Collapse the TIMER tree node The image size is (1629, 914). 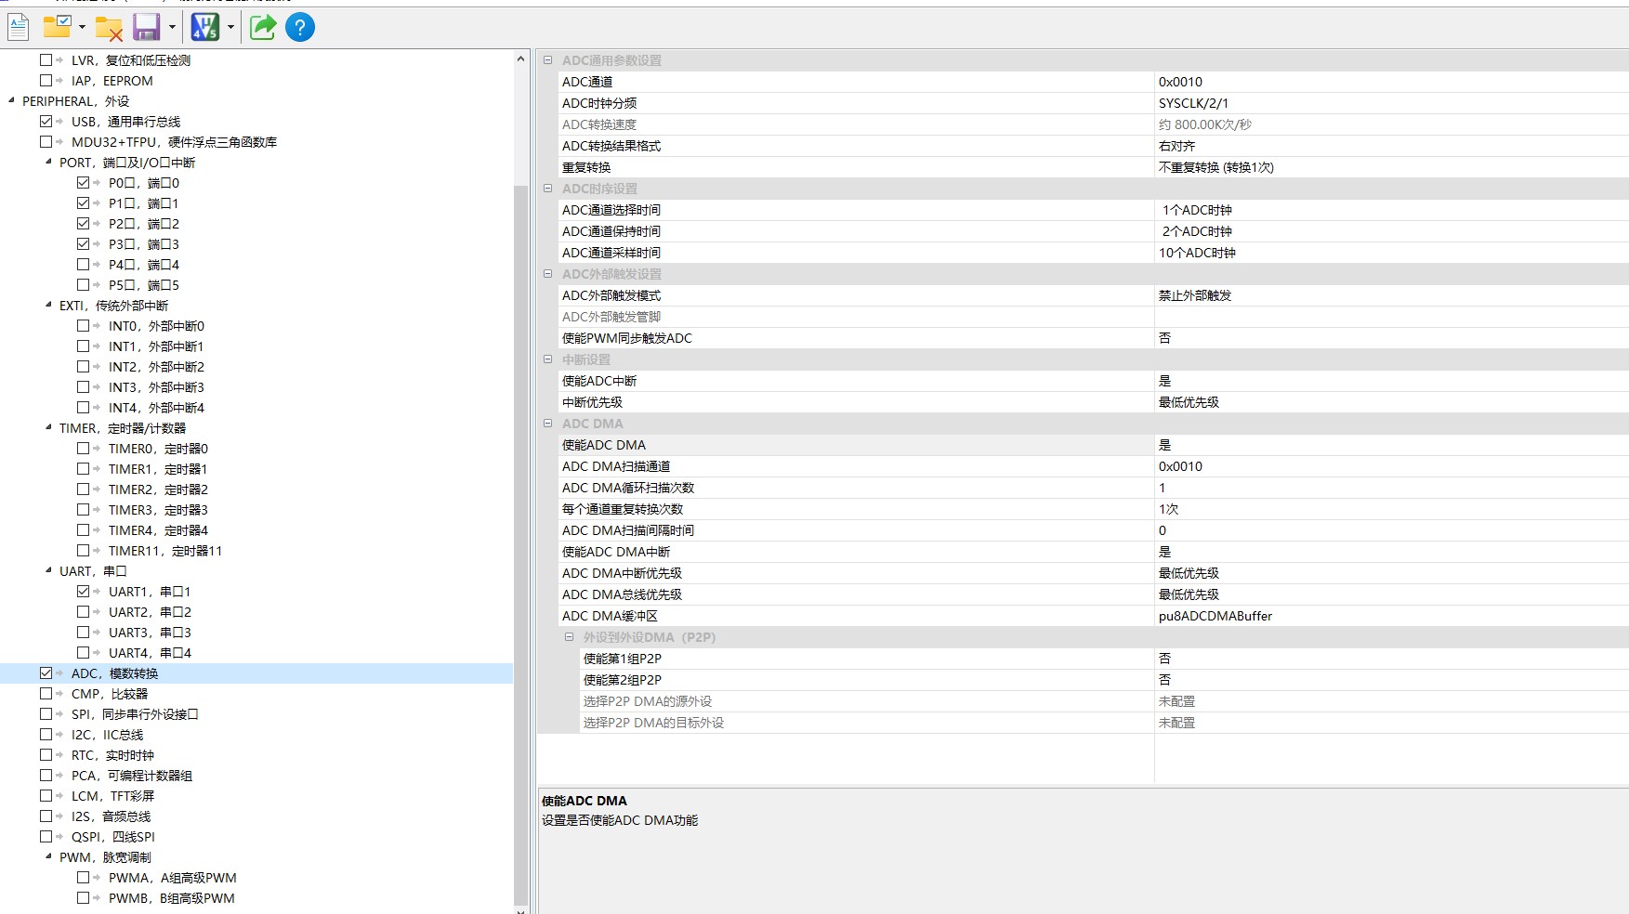coord(48,428)
